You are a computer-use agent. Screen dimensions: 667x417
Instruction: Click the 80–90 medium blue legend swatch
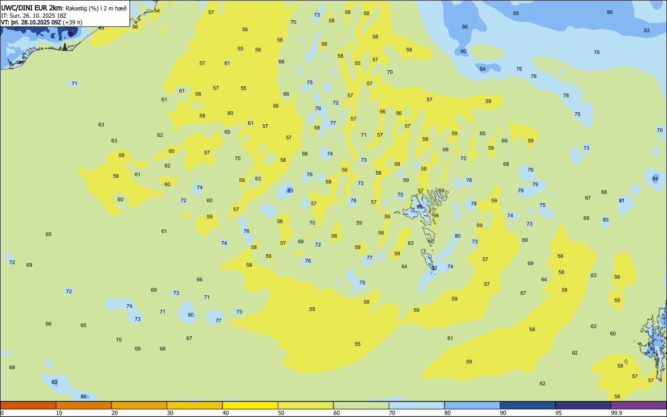(x=472, y=405)
